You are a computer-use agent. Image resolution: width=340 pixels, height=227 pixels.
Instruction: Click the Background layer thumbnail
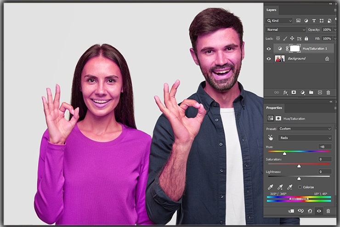coord(280,58)
